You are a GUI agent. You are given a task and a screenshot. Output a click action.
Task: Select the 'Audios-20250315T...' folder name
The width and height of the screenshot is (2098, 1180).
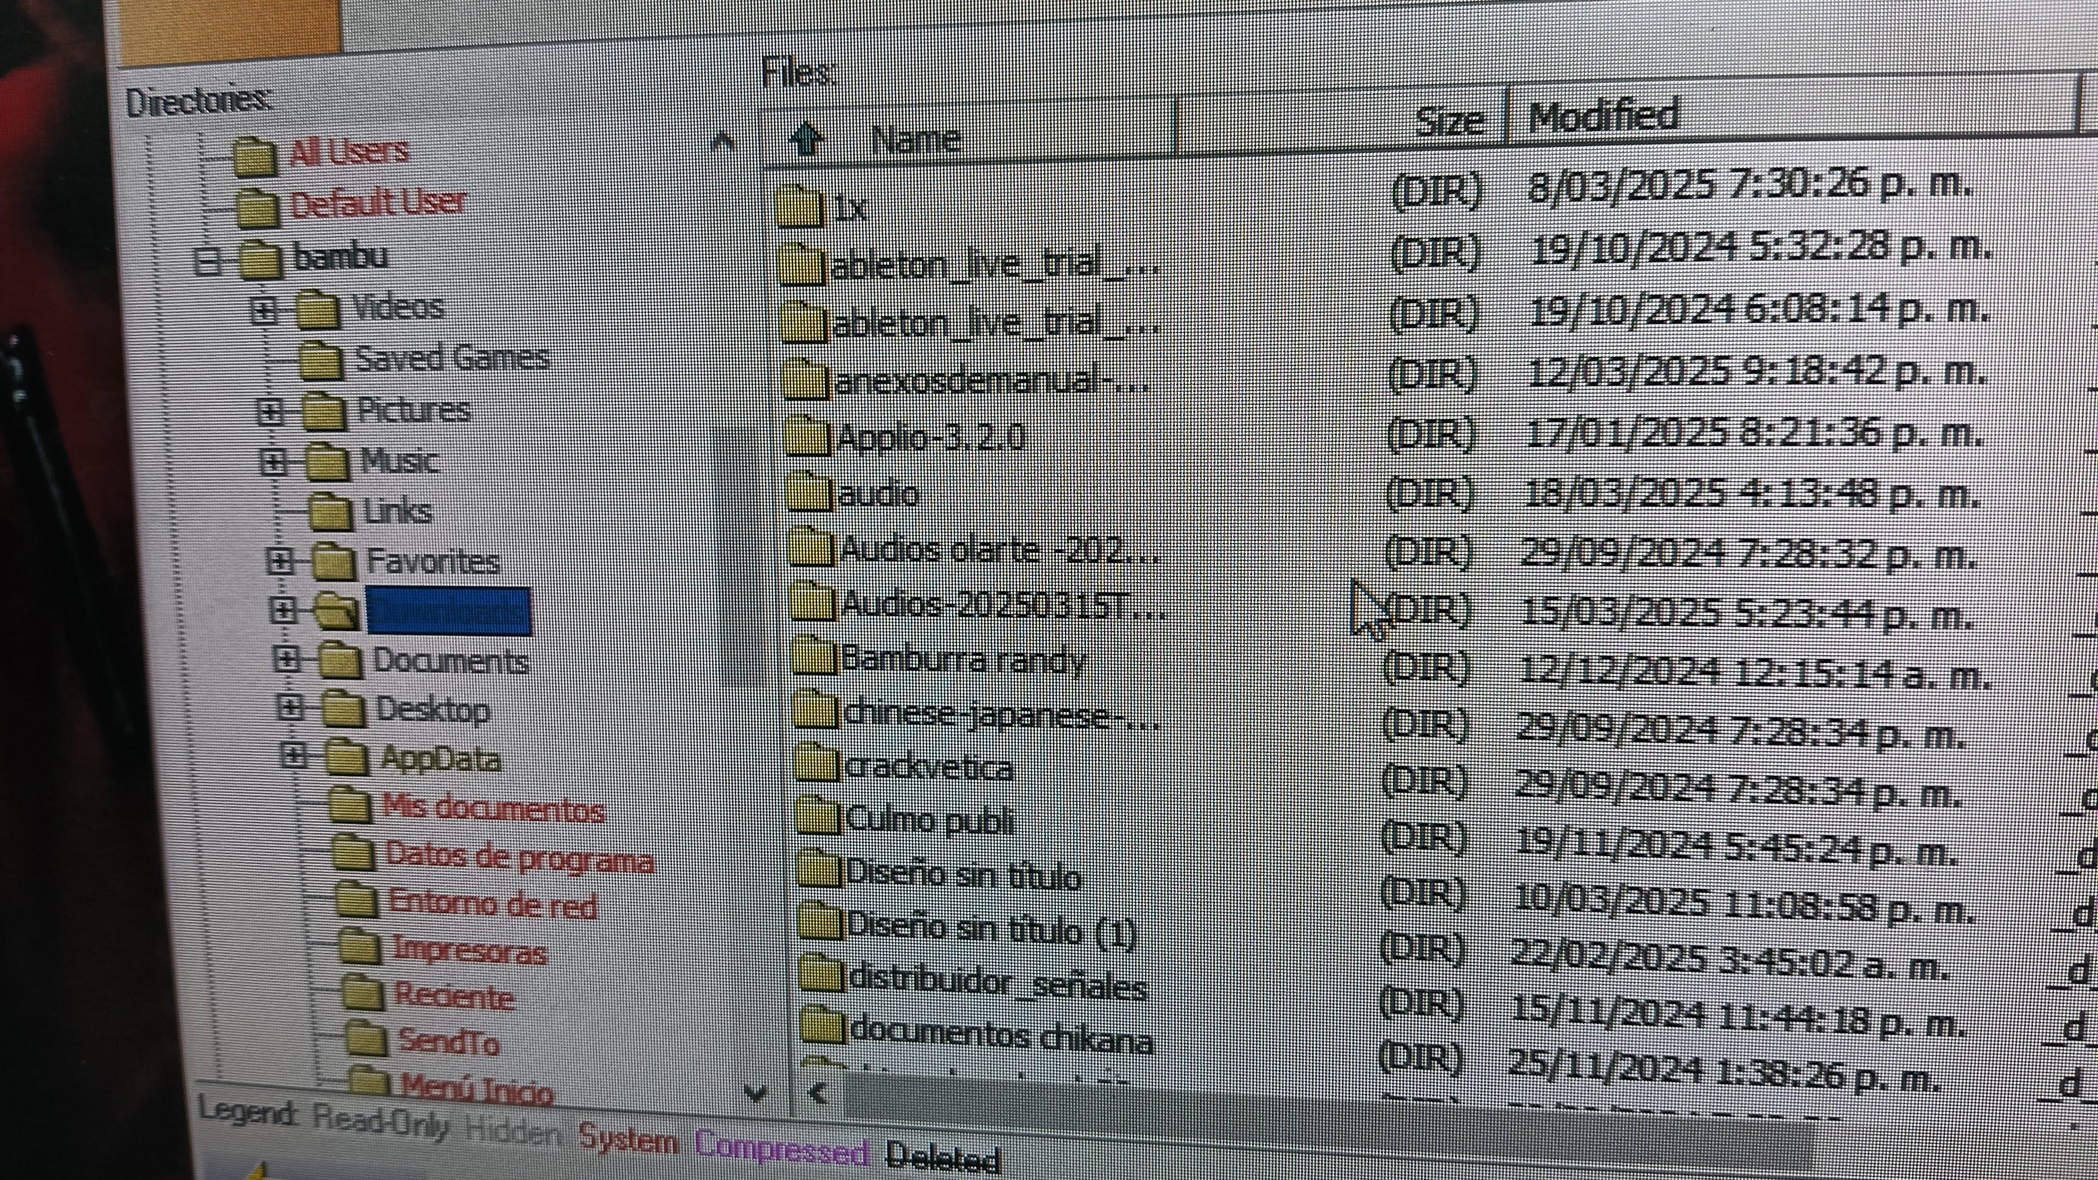(x=1004, y=606)
